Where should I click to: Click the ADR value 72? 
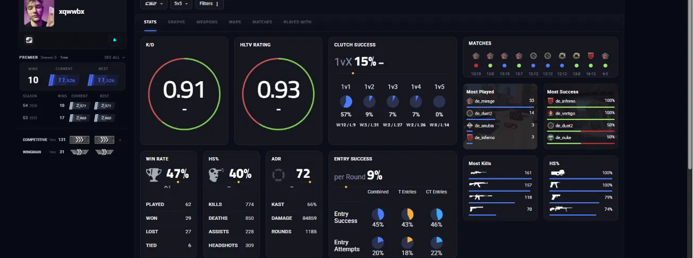pos(303,174)
